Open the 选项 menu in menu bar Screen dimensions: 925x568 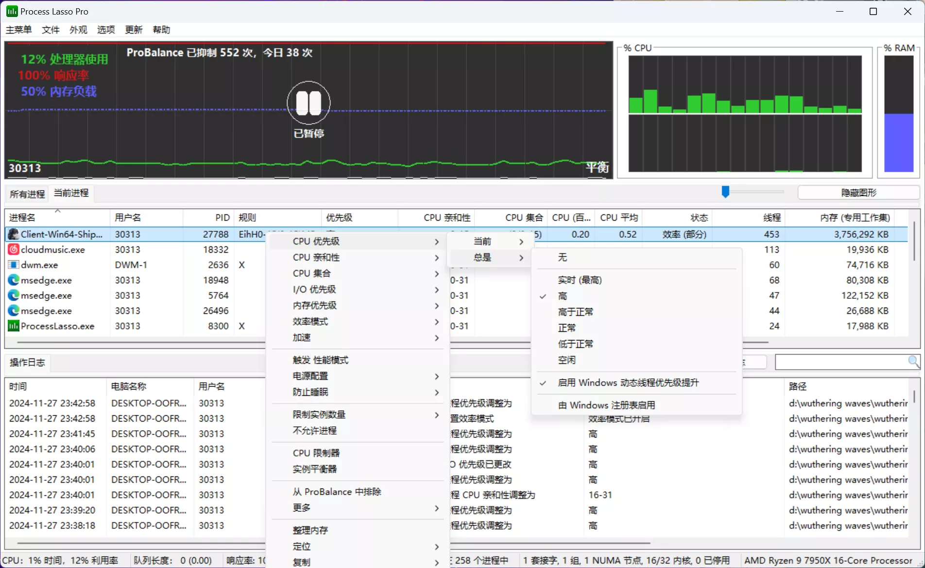tap(106, 30)
